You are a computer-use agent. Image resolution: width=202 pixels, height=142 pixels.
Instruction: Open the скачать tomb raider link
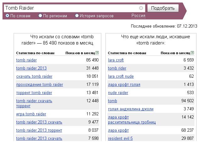(34, 76)
